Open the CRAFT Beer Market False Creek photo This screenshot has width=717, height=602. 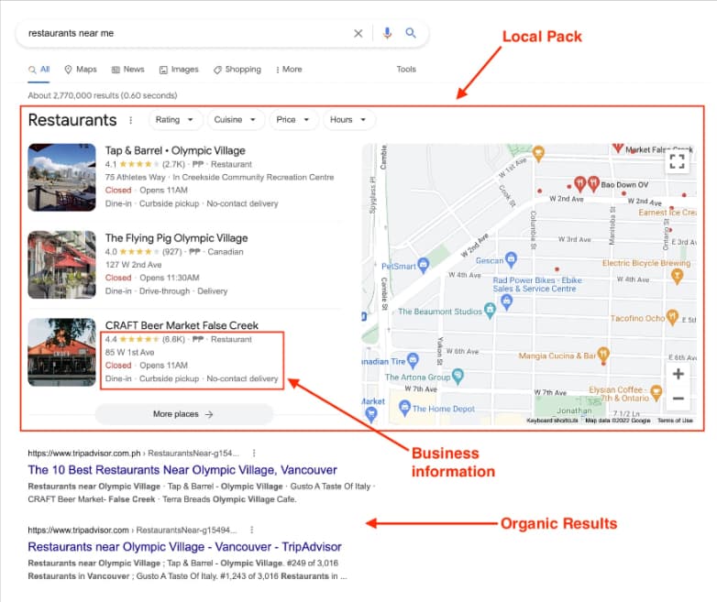61,353
